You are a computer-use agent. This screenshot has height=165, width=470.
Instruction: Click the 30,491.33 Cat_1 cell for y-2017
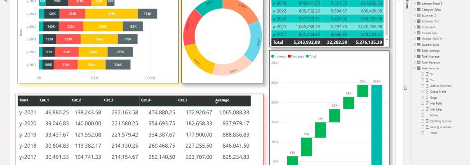coord(57,157)
